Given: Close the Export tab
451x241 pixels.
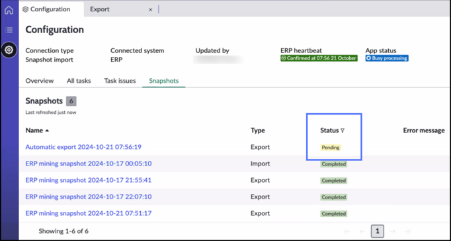Looking at the screenshot, I should point(150,9).
